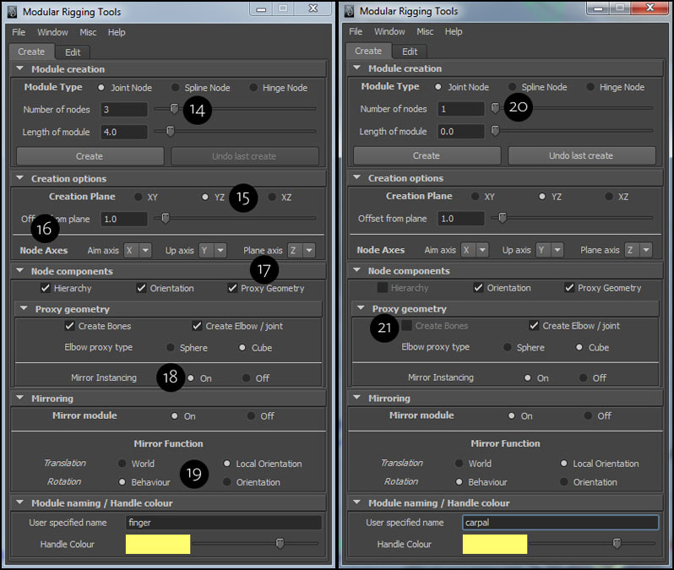
Task: Switch to Edit tab in left window
Action: pyautogui.click(x=73, y=52)
